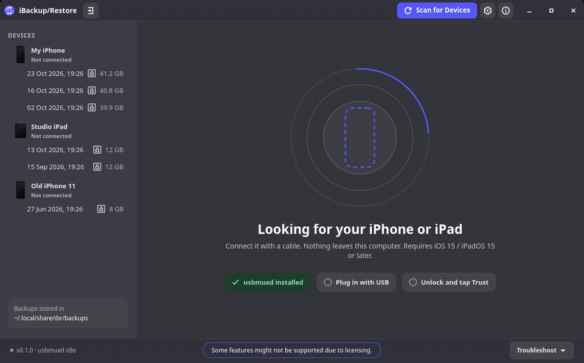Minimize the iBackup/Restore window
The height and width of the screenshot is (363, 584).
pos(529,11)
